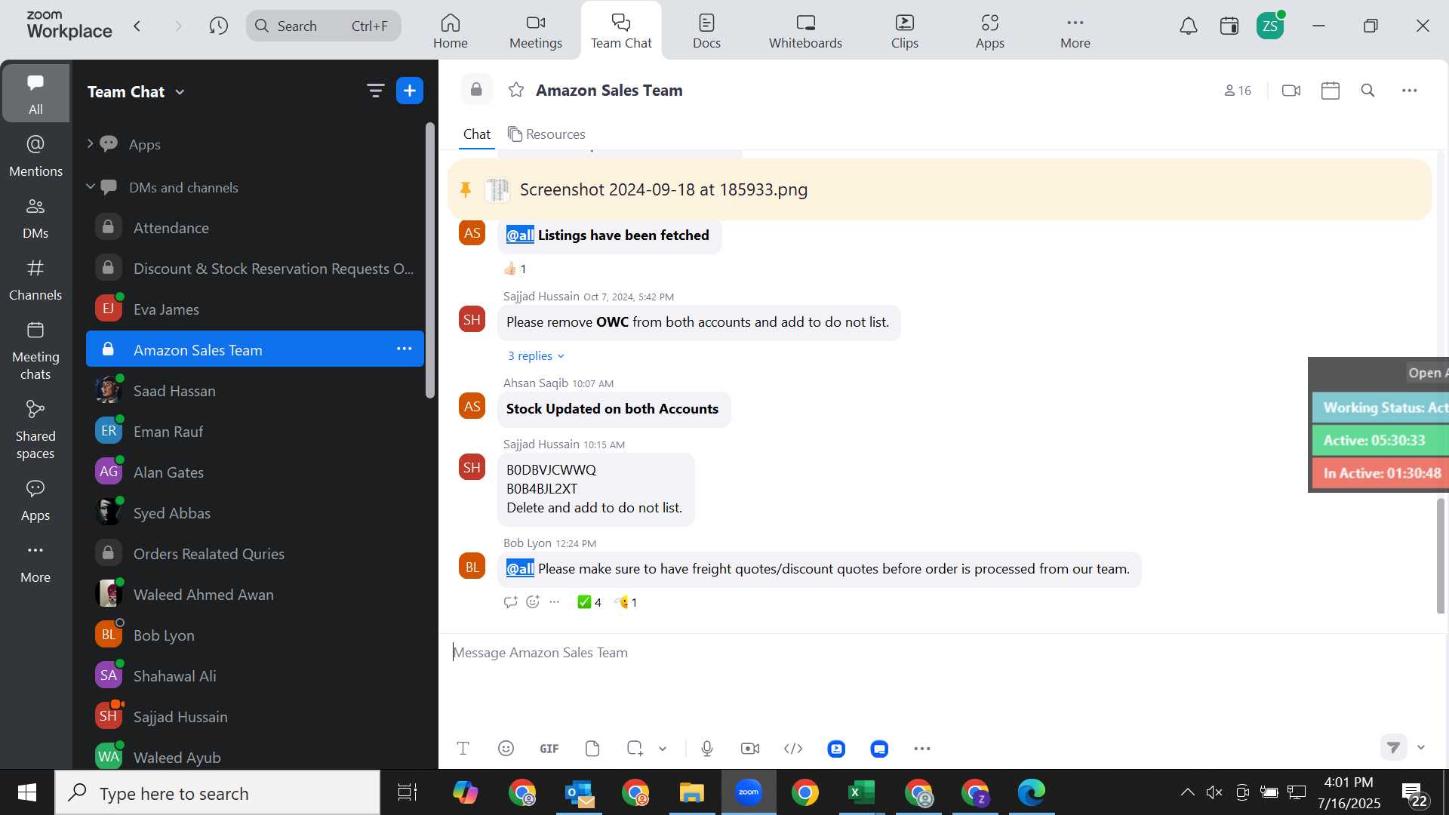Click the Search box in top bar

(324, 26)
